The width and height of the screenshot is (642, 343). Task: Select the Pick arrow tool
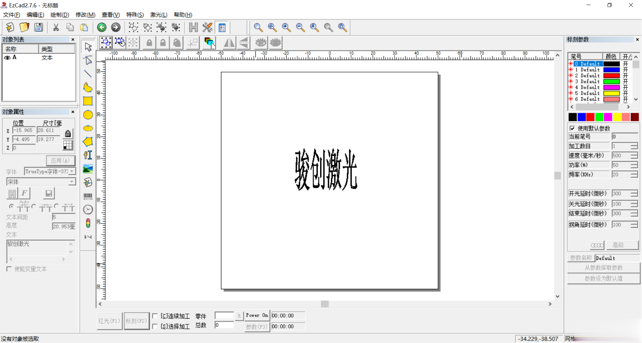point(88,47)
